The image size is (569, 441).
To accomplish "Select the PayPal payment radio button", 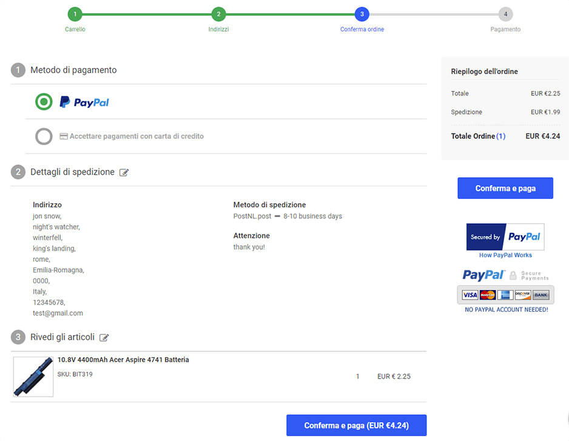I will (x=44, y=102).
